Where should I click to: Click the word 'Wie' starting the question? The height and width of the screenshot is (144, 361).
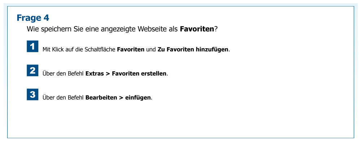pos(32,29)
